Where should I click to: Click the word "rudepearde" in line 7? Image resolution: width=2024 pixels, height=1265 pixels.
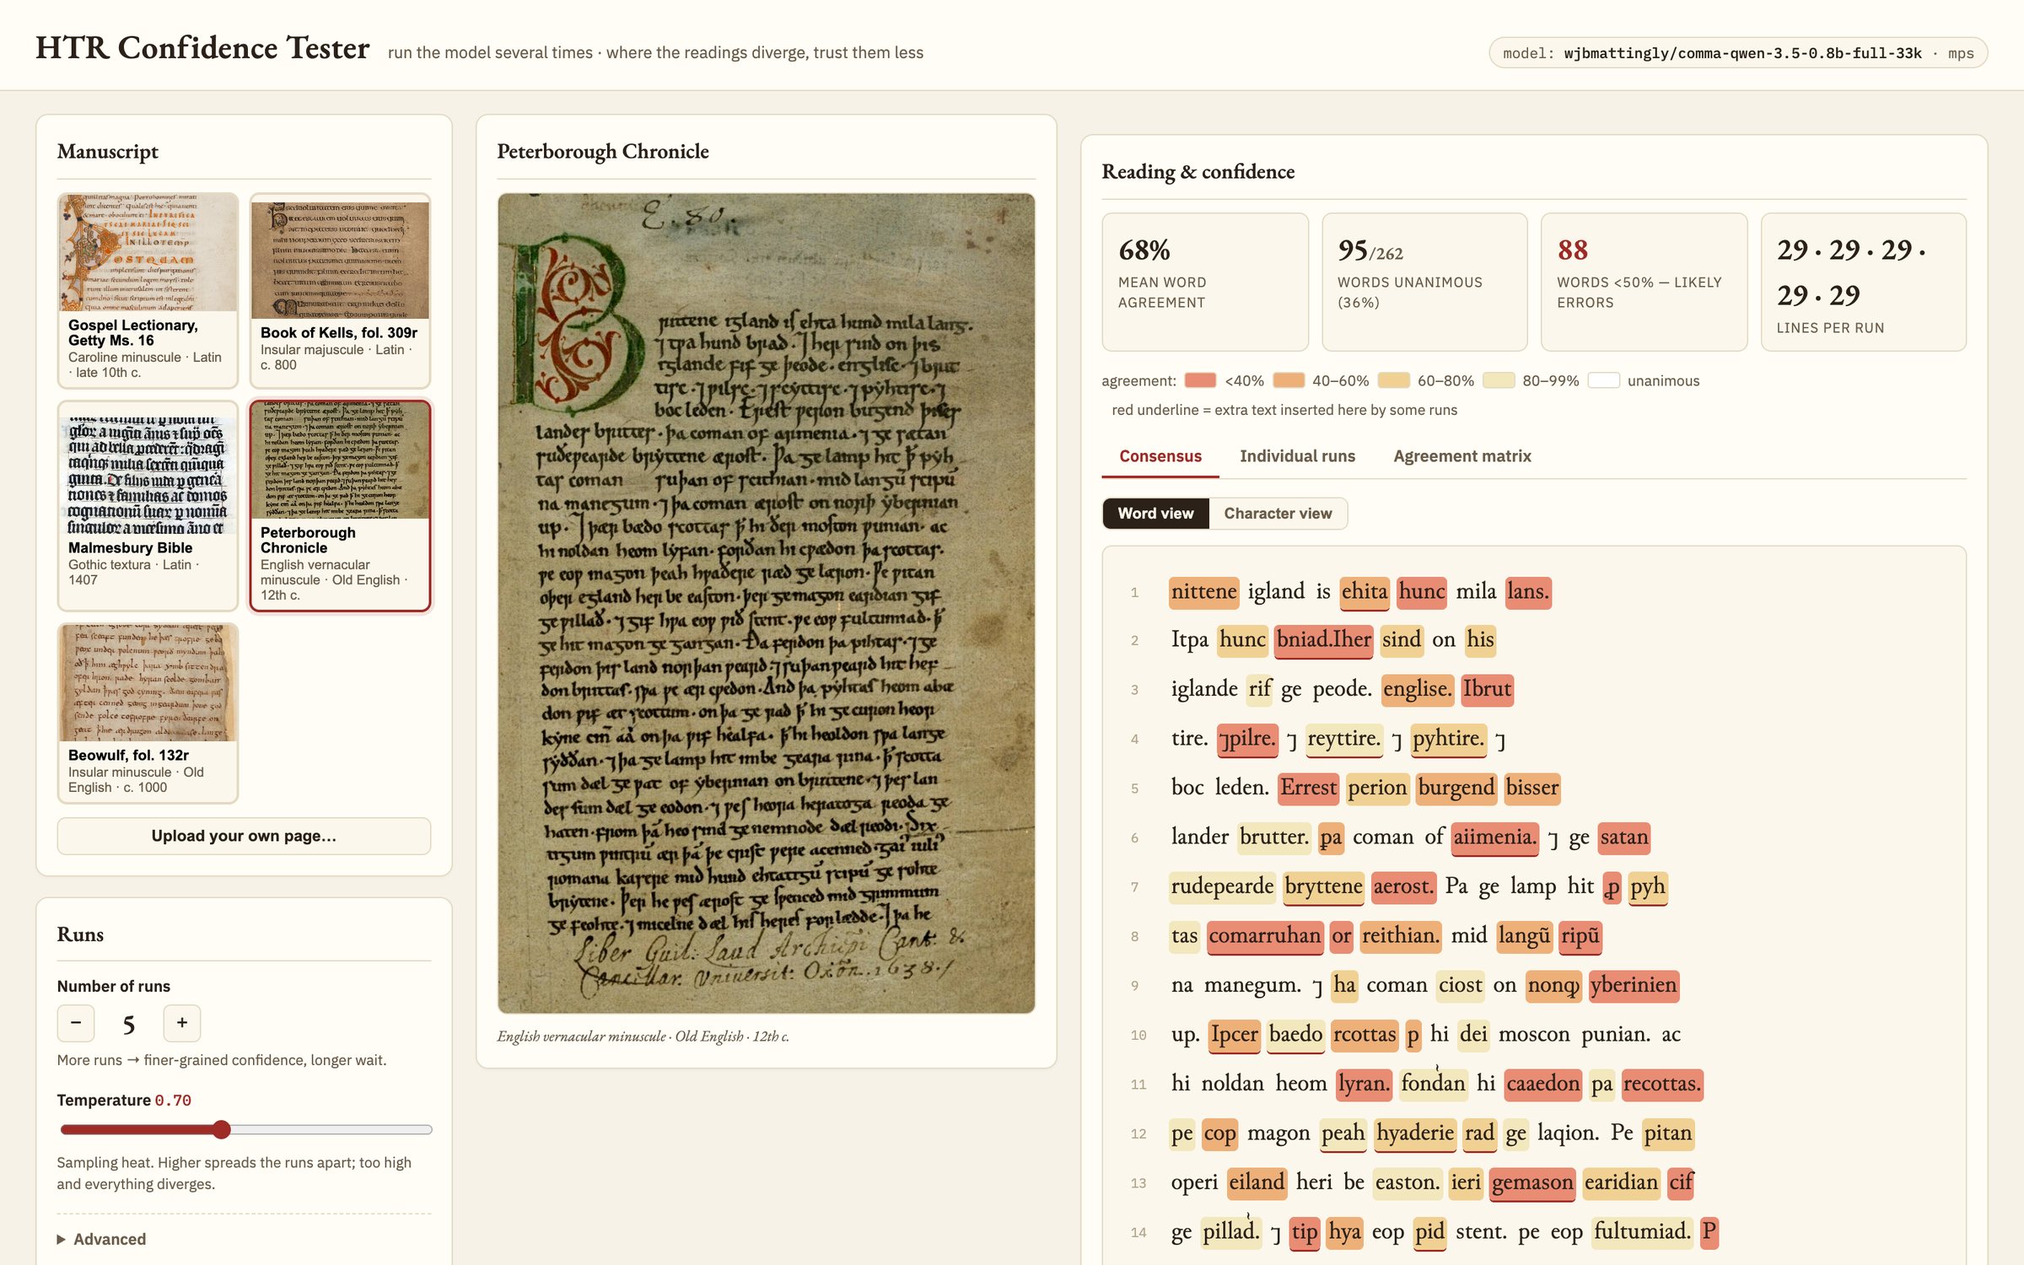1222,887
